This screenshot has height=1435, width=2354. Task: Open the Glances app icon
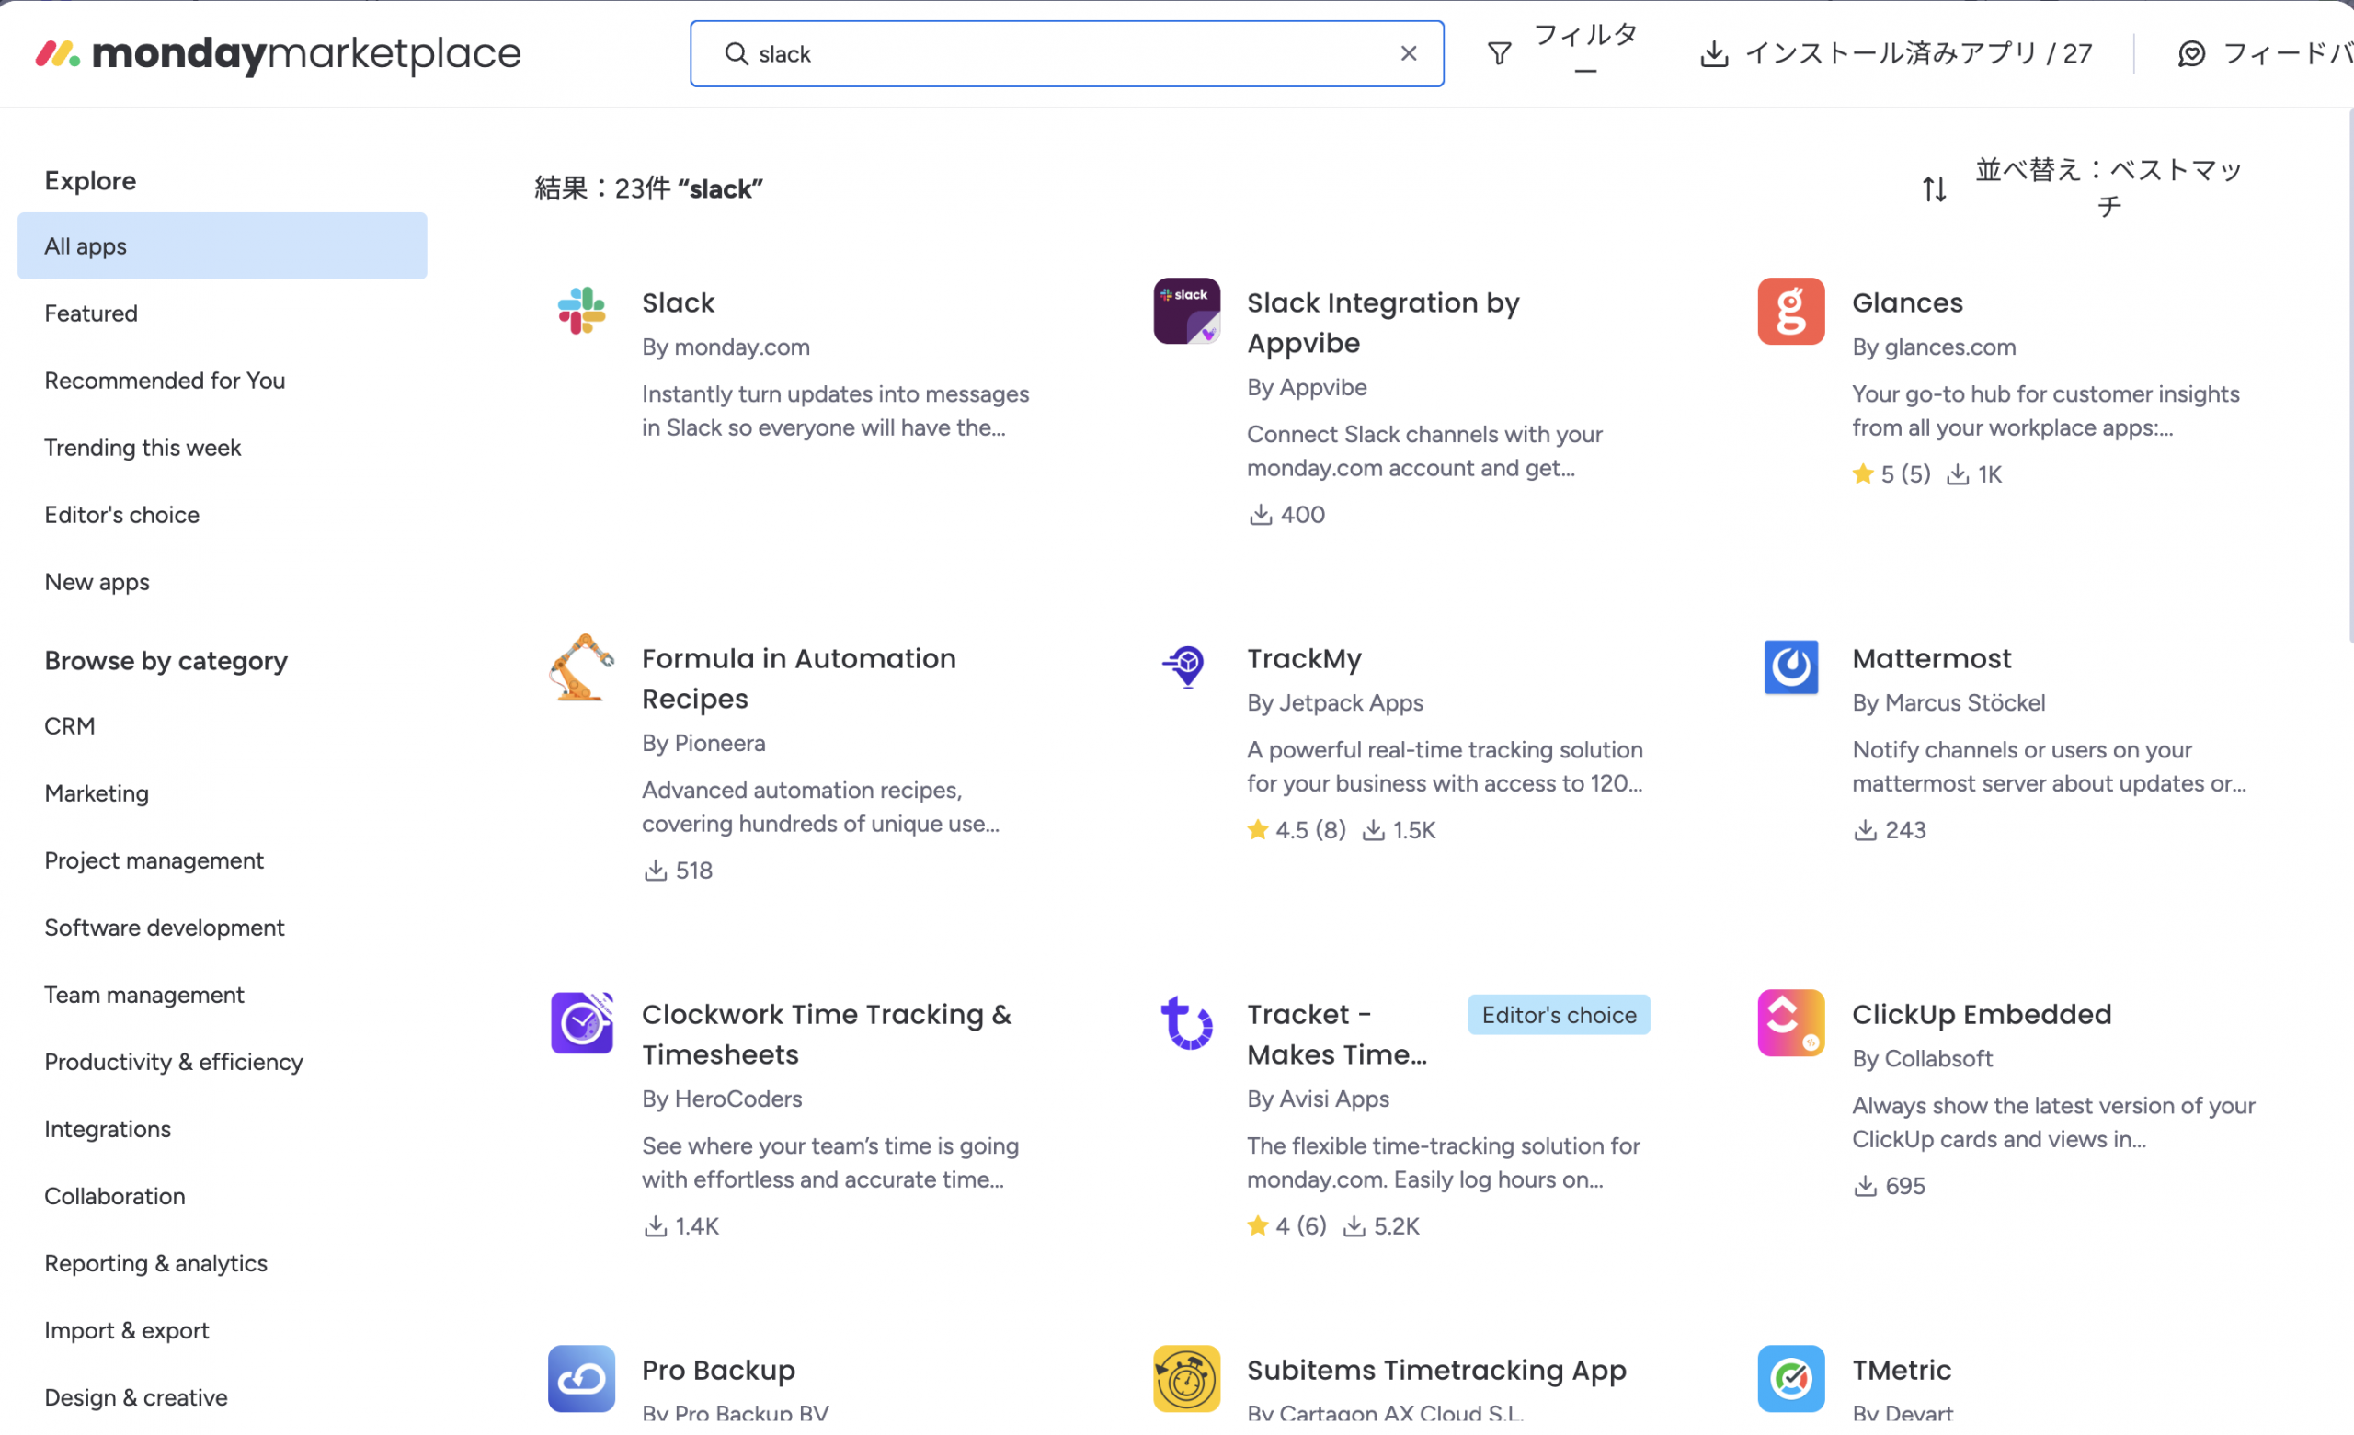click(x=1791, y=311)
